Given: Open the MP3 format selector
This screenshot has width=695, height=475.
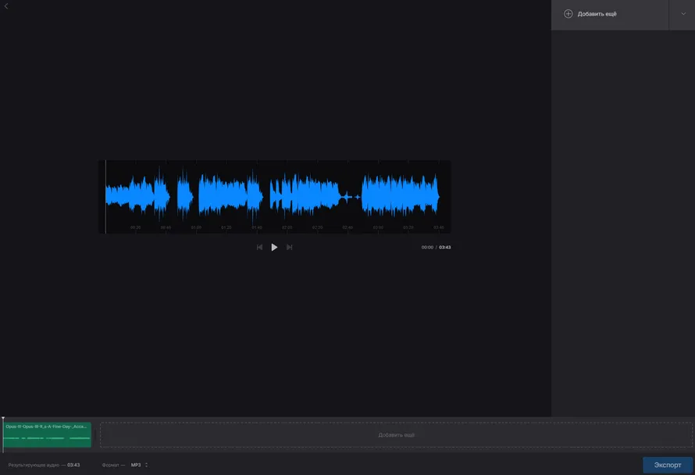Looking at the screenshot, I should [139, 465].
